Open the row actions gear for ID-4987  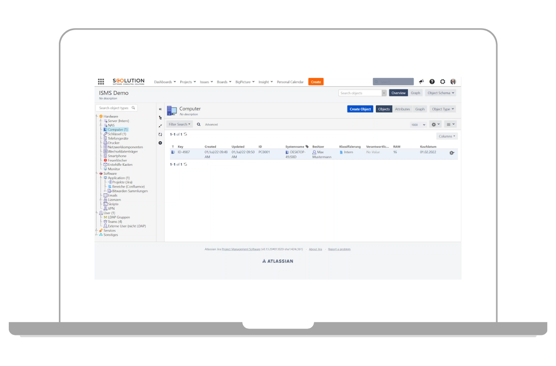452,153
